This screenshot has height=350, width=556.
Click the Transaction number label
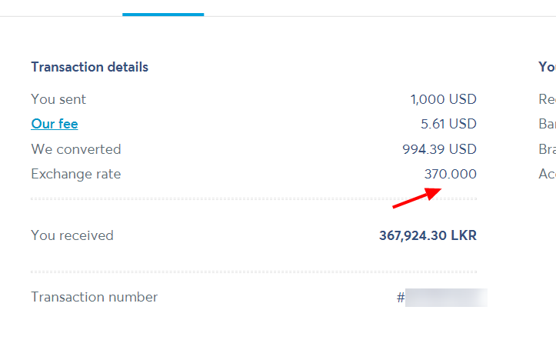click(x=95, y=297)
